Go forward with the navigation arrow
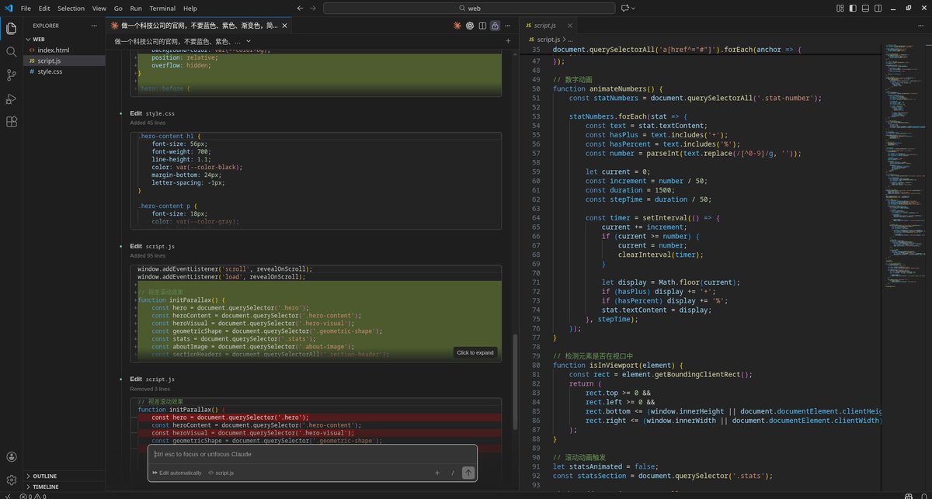The image size is (932, 499). coord(313,8)
